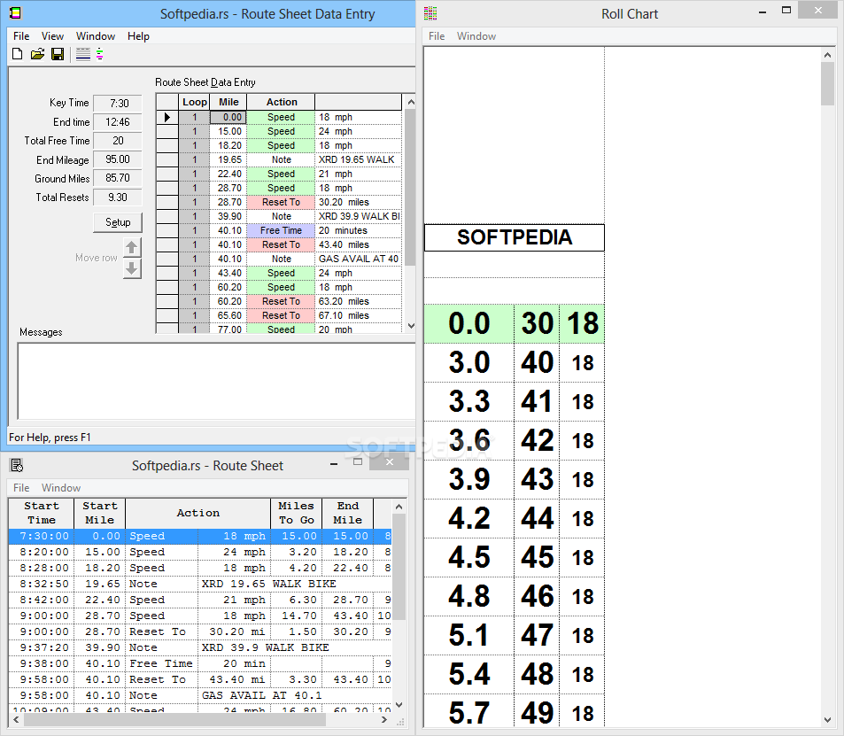Click the End time field
Viewport: 844px width, 736px height.
pyautogui.click(x=118, y=121)
